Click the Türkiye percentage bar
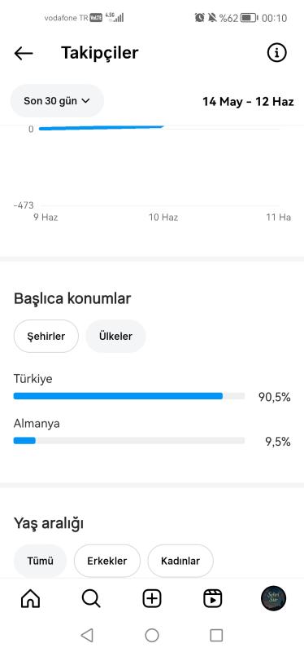The image size is (304, 652). (129, 396)
